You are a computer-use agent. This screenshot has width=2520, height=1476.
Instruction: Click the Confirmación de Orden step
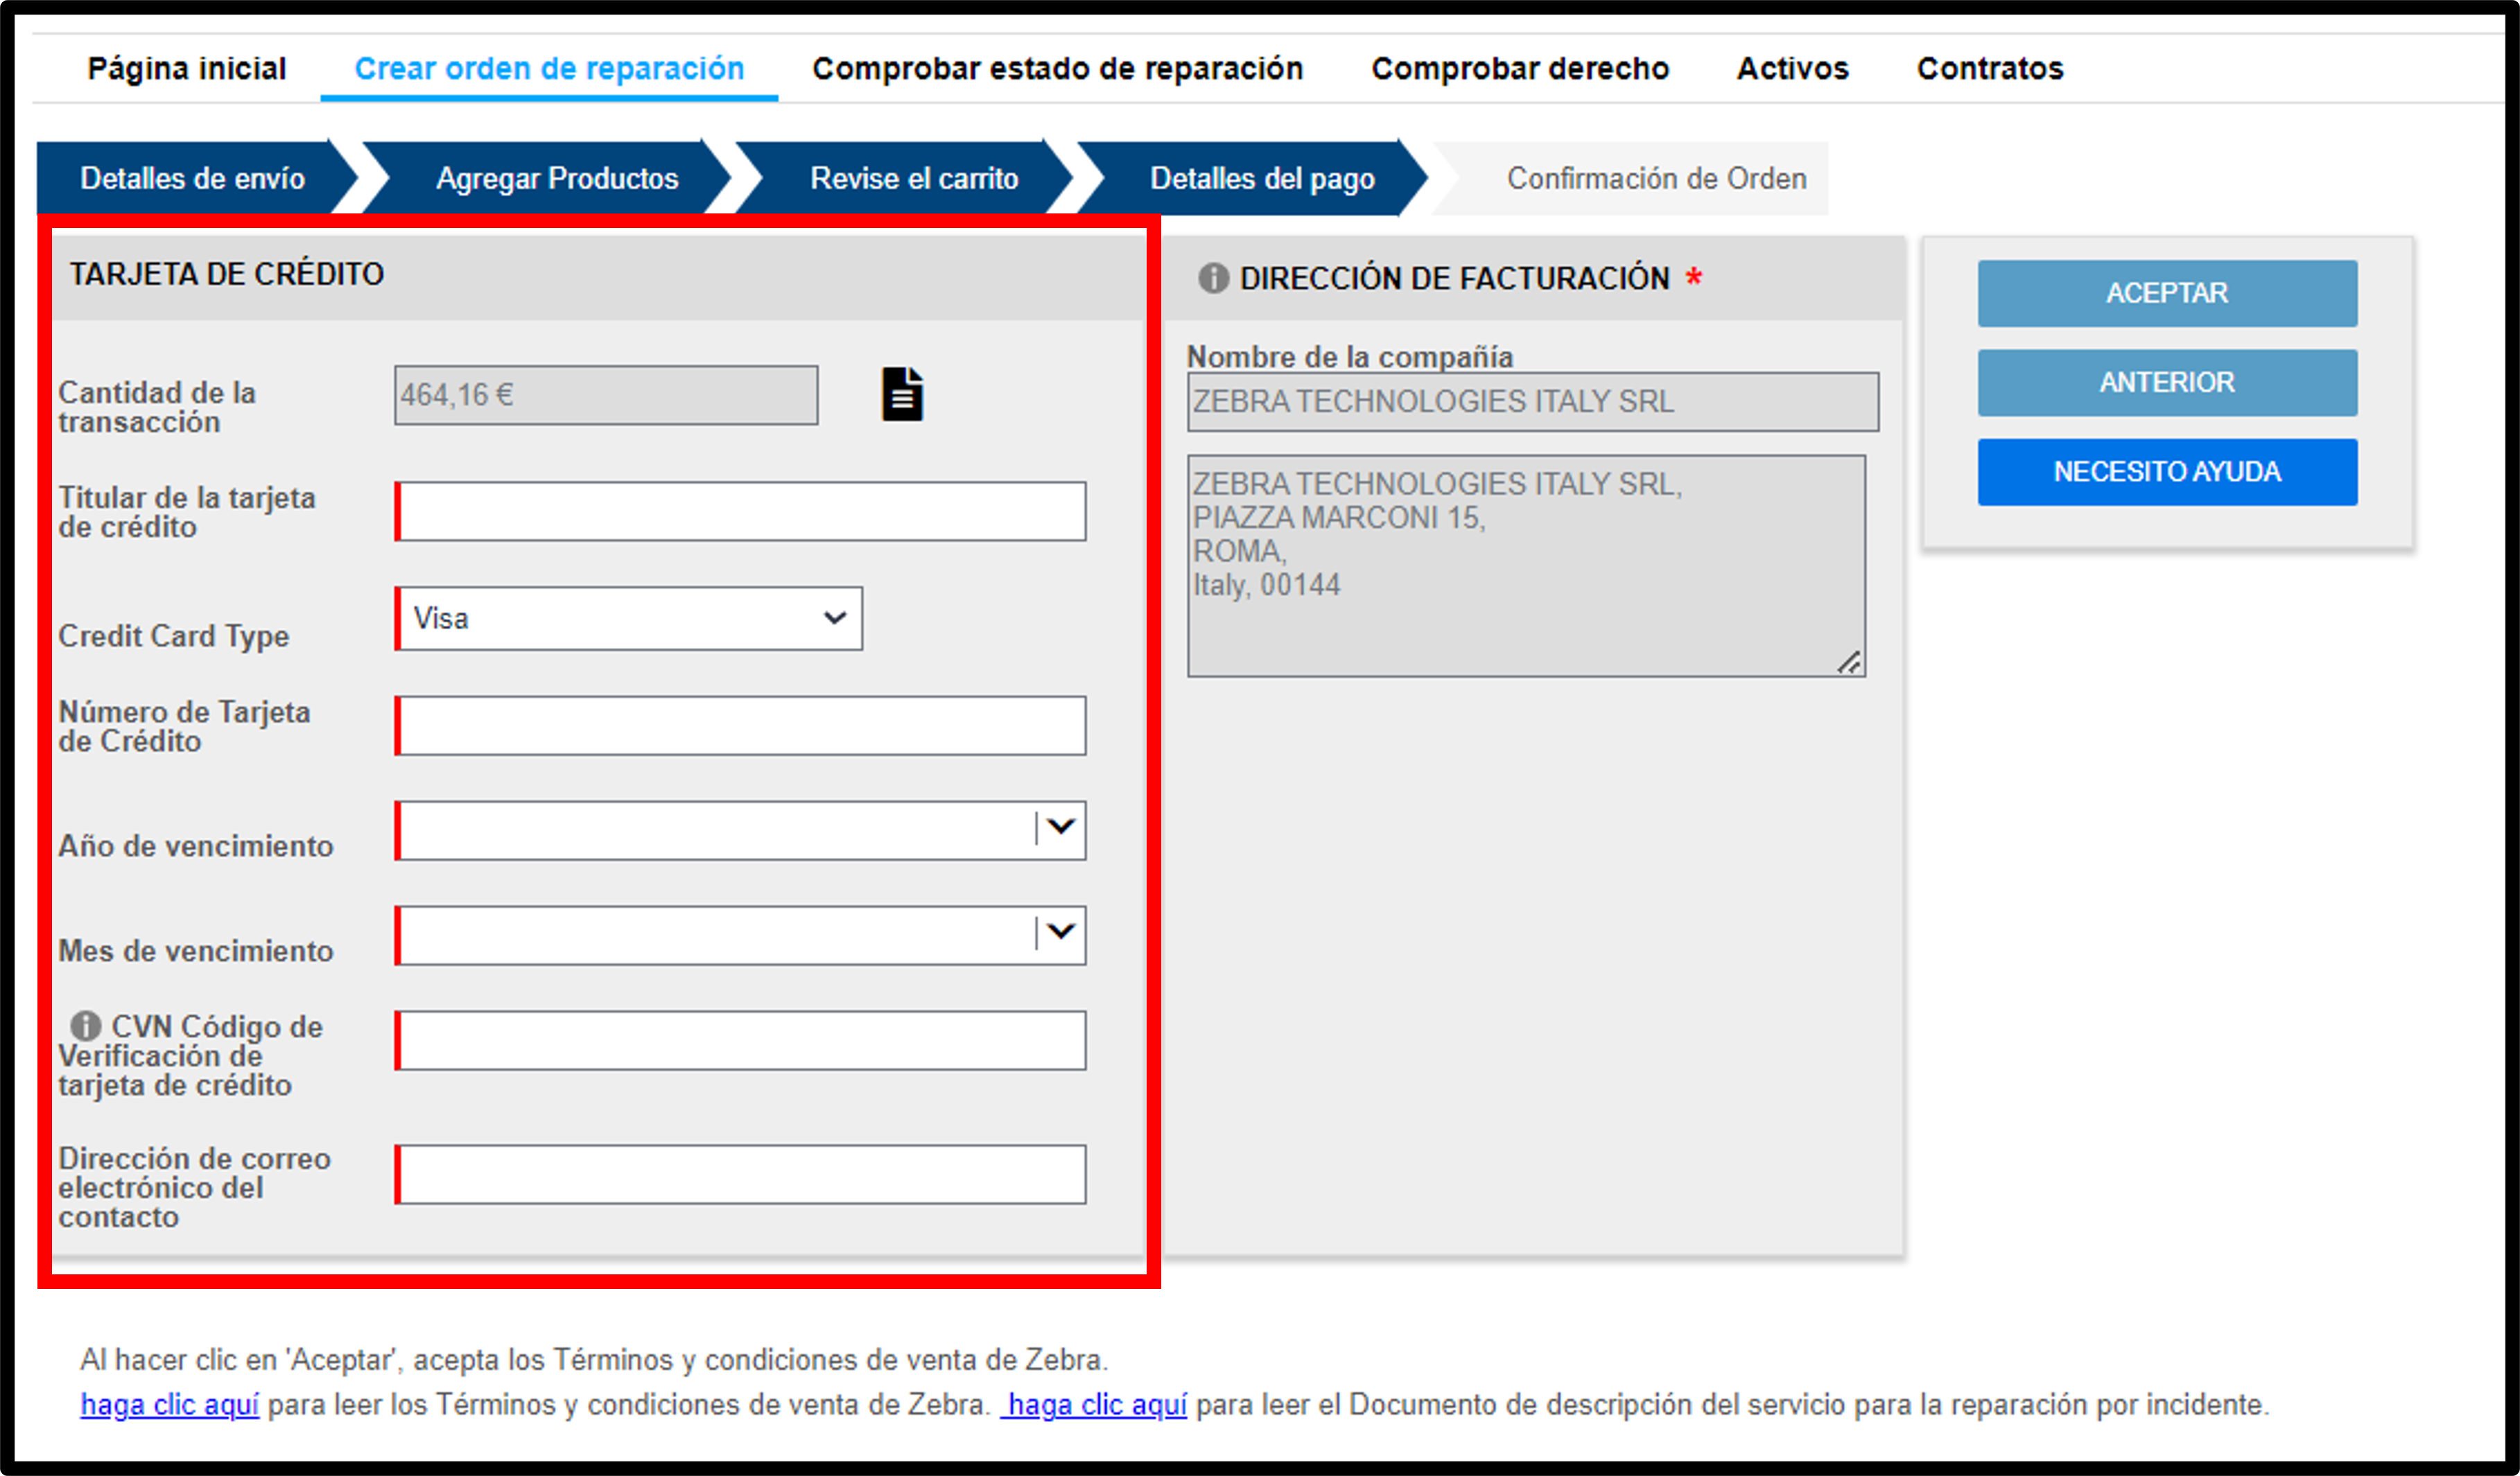1656,178
